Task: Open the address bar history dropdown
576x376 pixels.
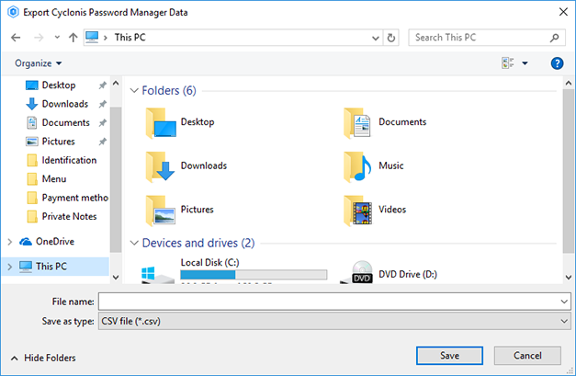Action: (375, 38)
